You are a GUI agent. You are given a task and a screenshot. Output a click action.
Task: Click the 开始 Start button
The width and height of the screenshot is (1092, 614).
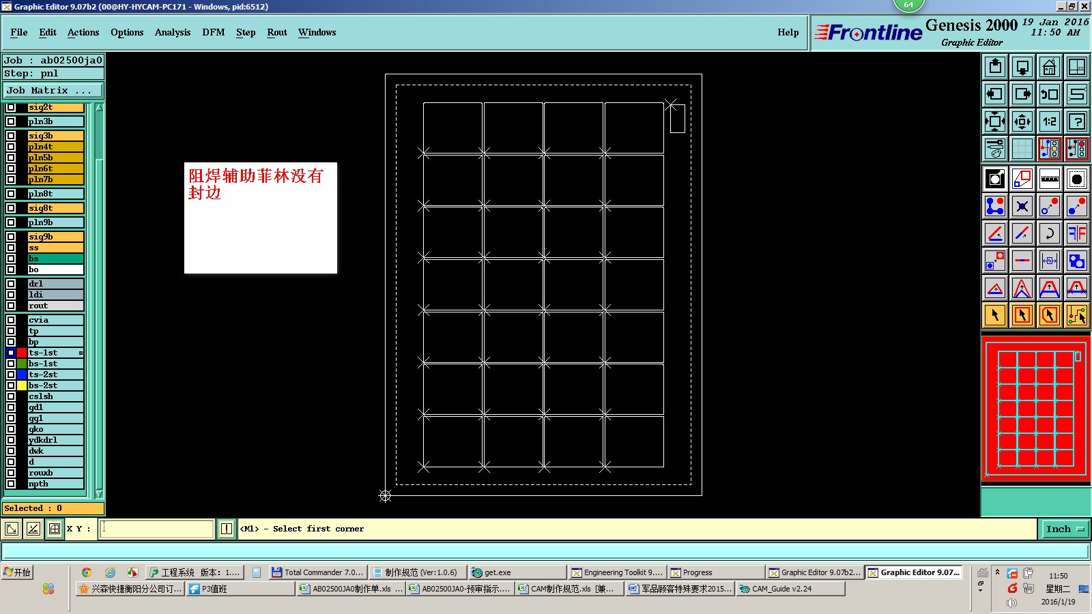click(18, 572)
